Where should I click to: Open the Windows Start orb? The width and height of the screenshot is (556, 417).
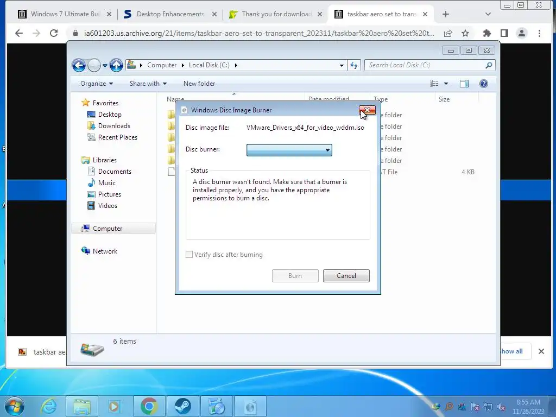15,406
